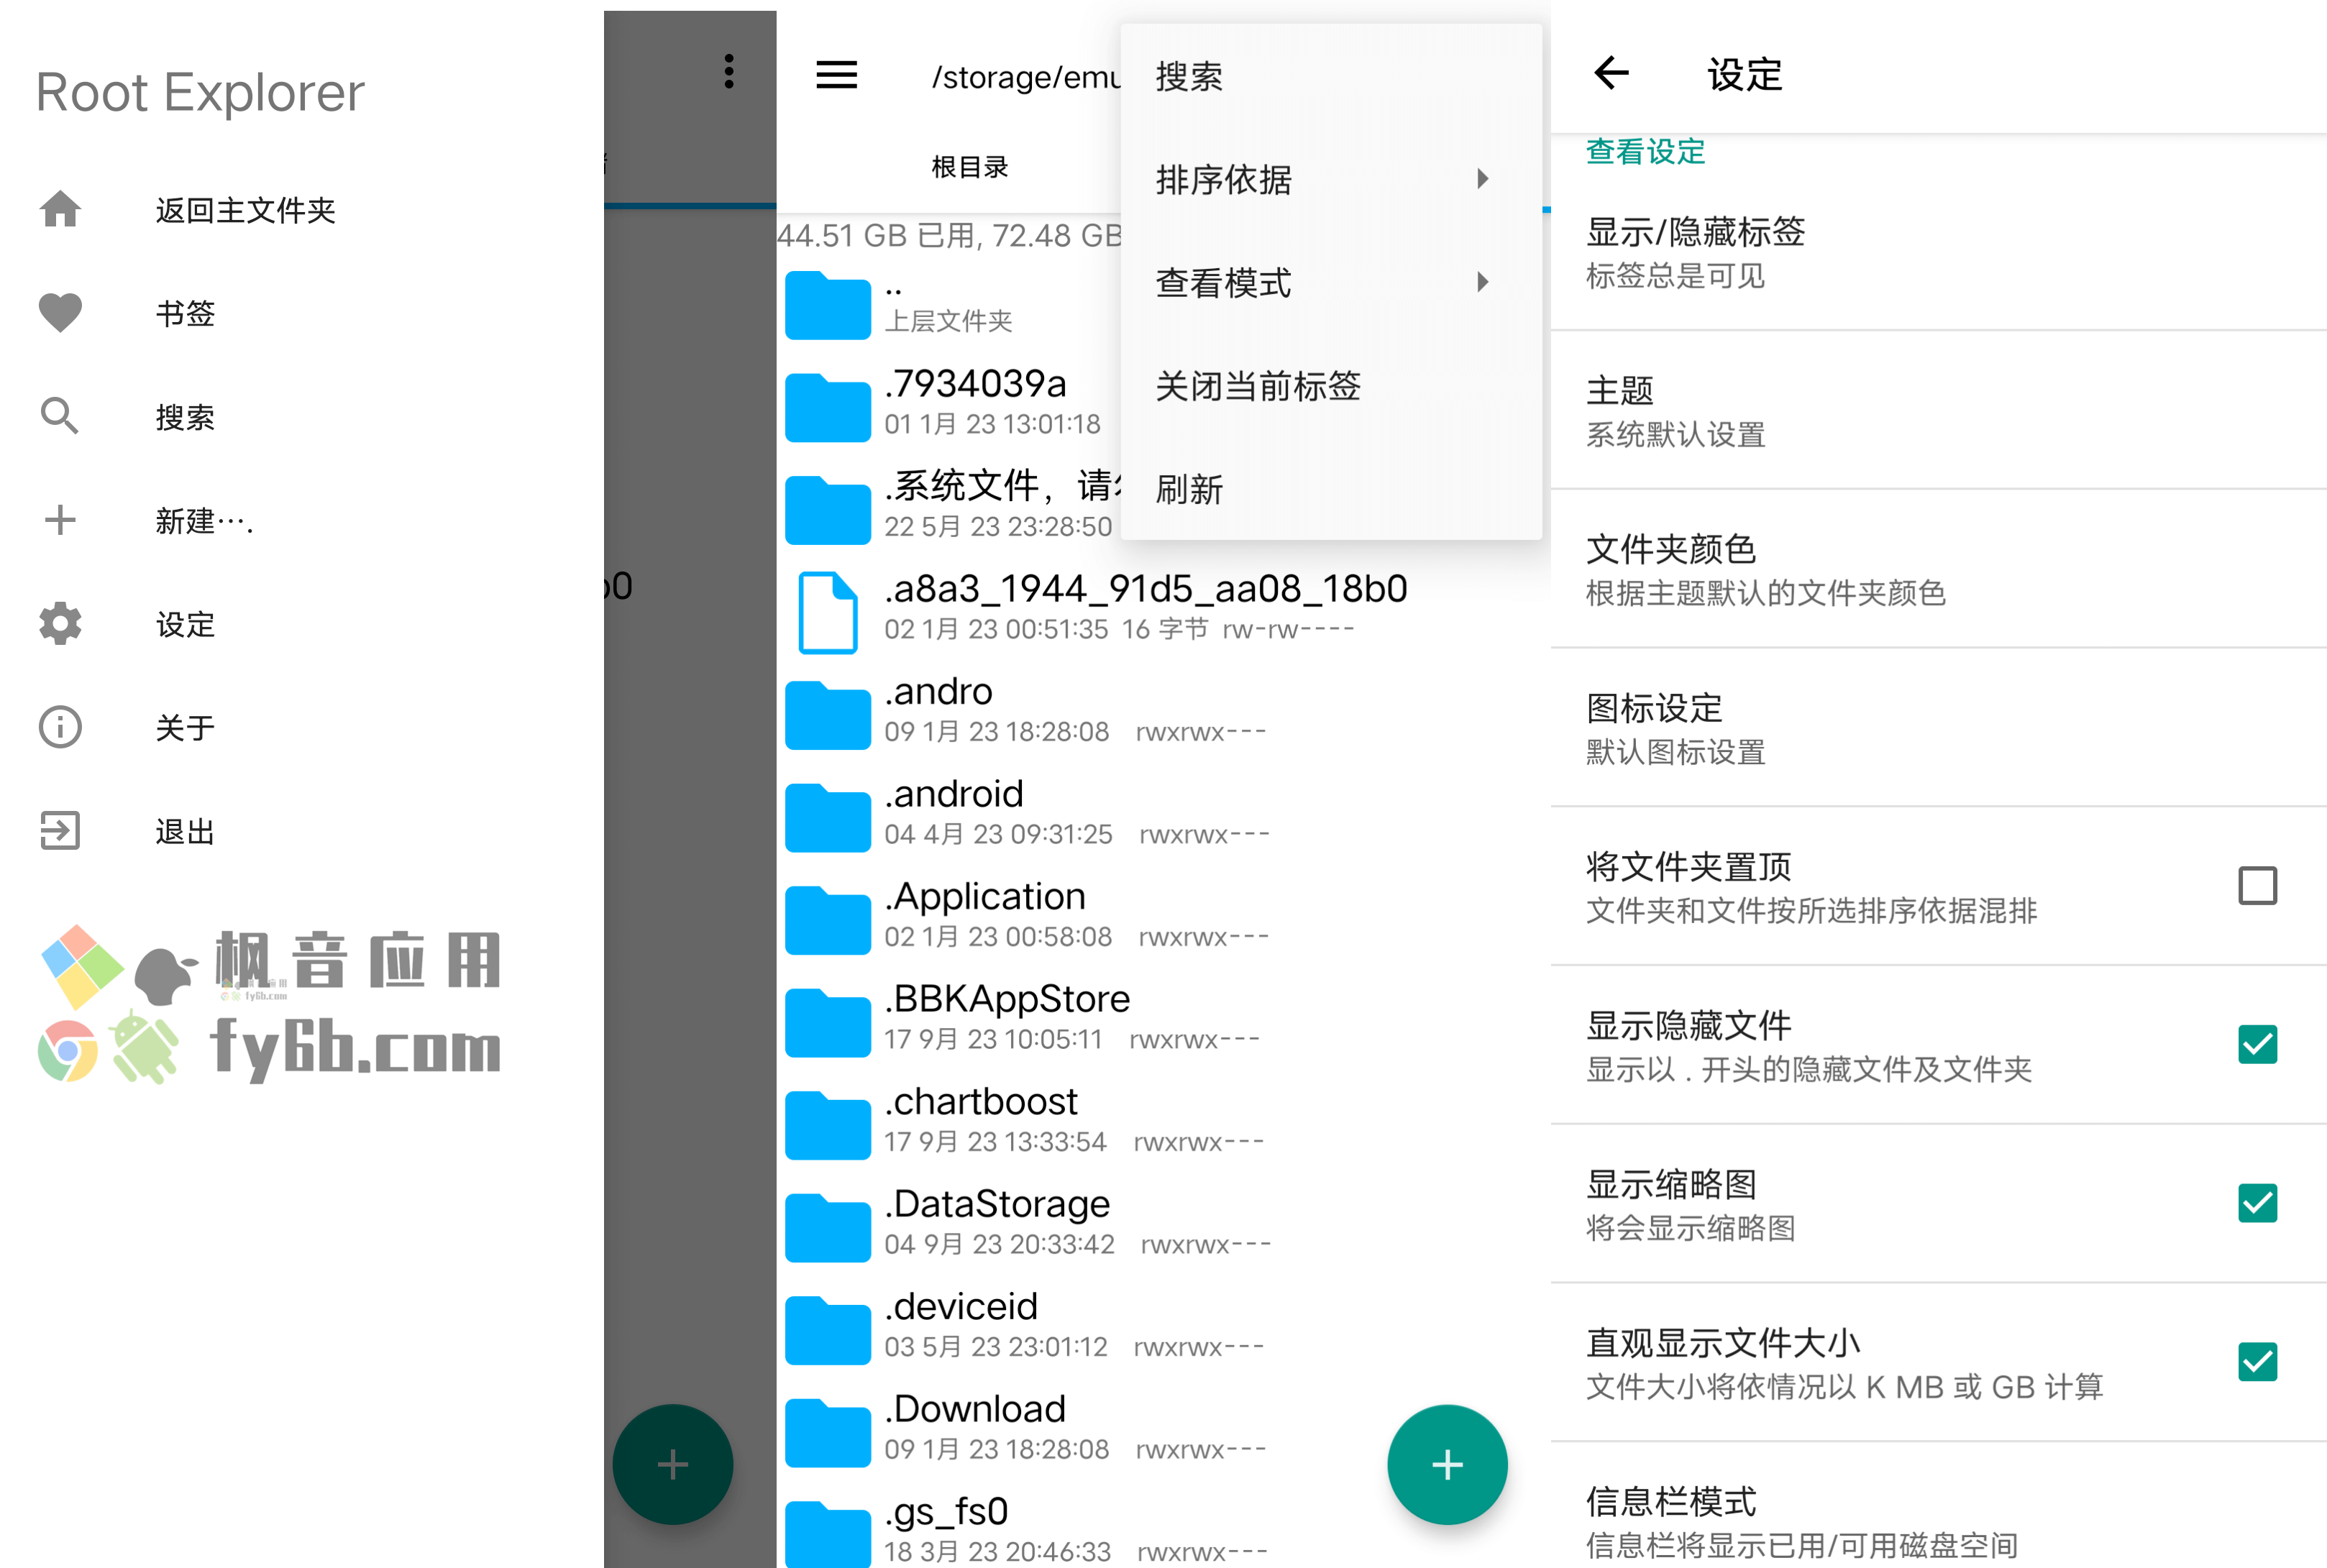Uncheck the 直观显示文件大小 checkbox
Viewport: 2327px width, 1568px height.
pyautogui.click(x=2257, y=1362)
